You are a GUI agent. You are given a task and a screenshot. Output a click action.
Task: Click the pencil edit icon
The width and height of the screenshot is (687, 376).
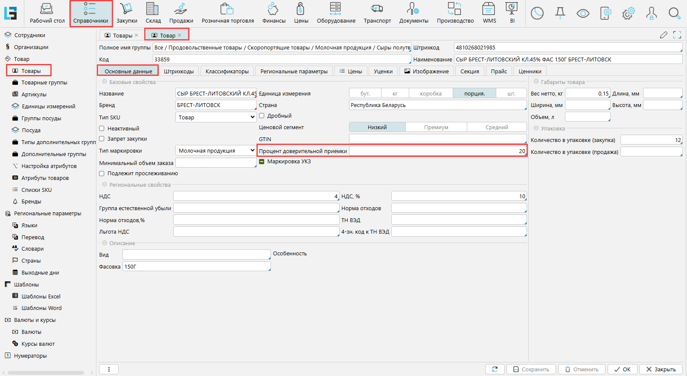tap(664, 35)
